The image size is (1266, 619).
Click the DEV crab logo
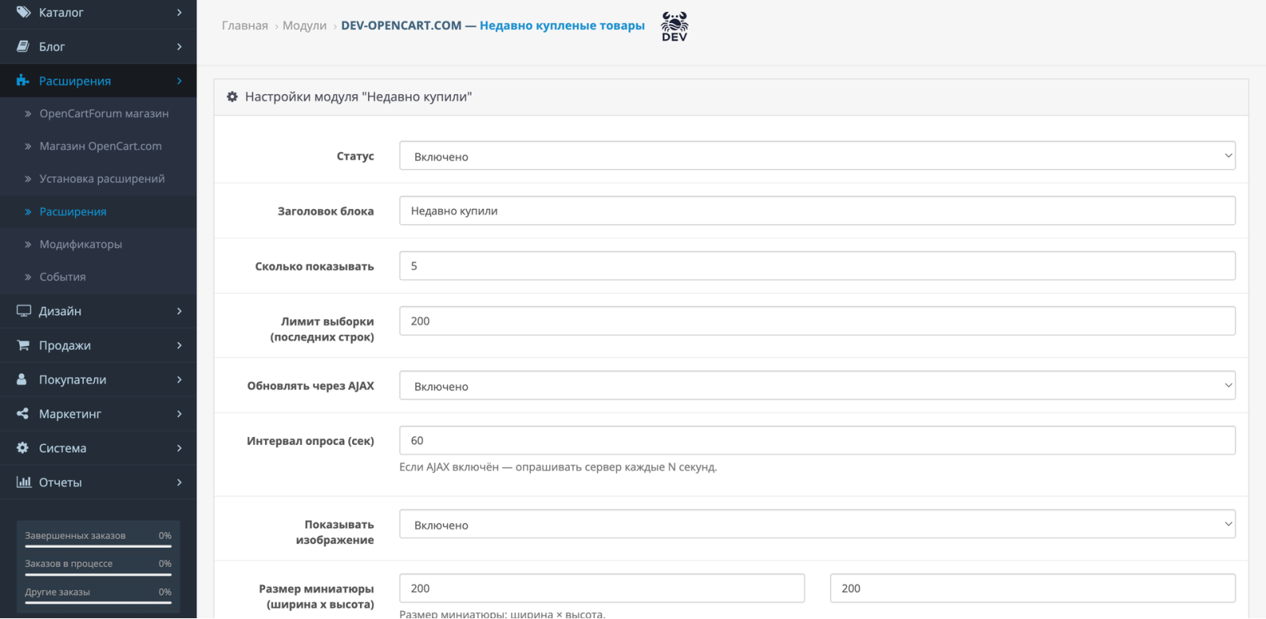click(x=674, y=26)
